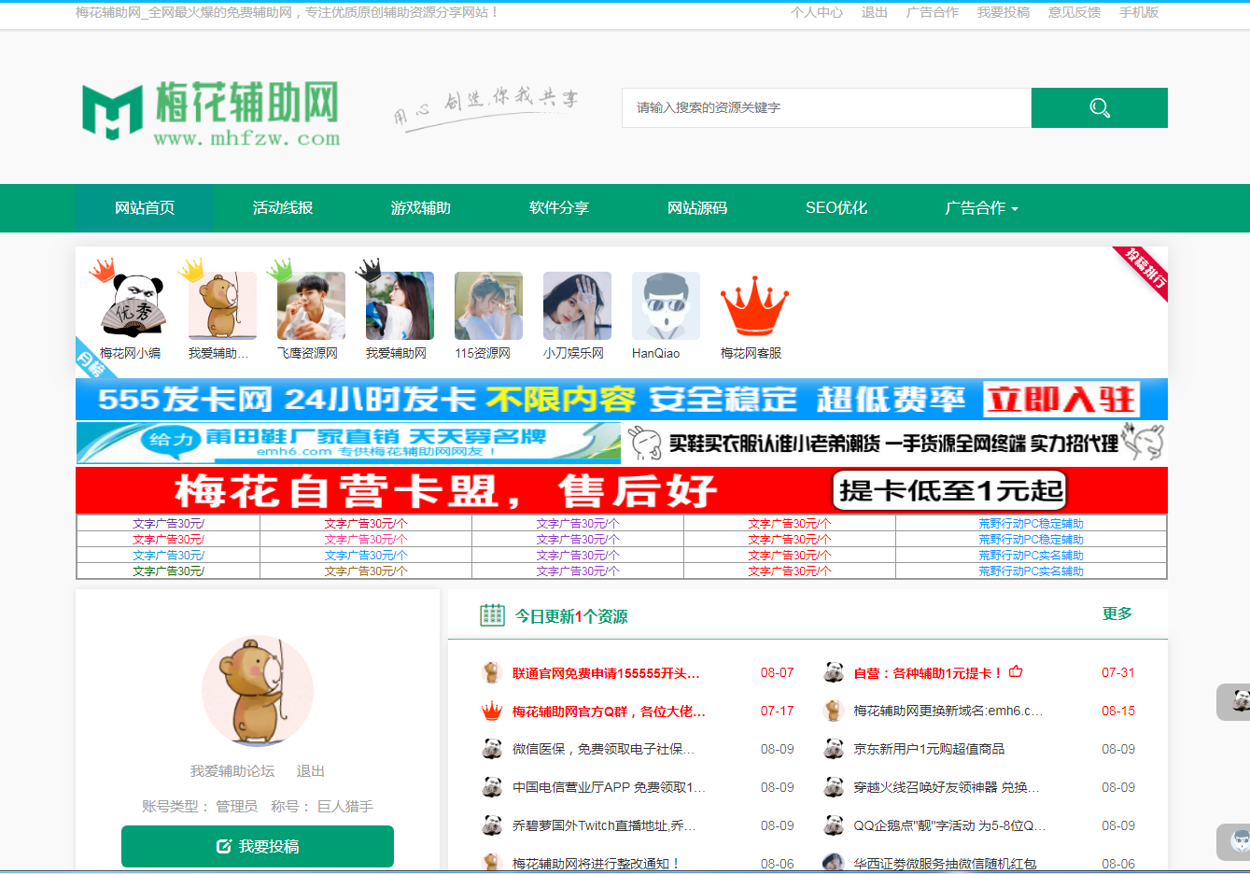The height and width of the screenshot is (874, 1250).
Task: Click green 我要投稿 button in profile card
Action: click(x=258, y=846)
